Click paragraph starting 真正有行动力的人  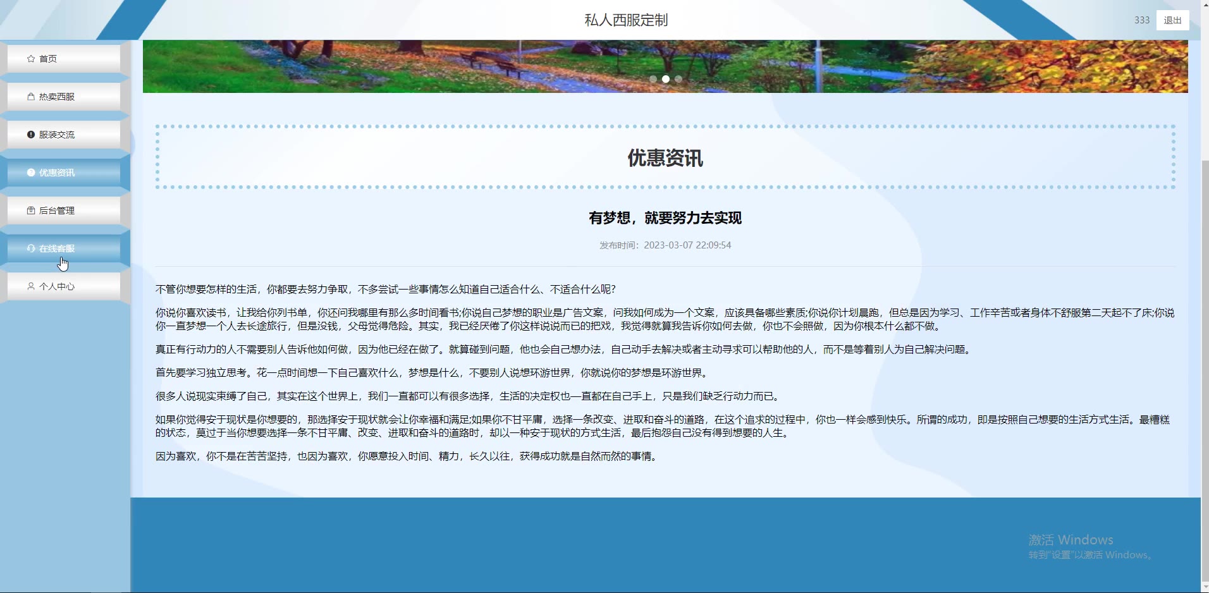pyautogui.click(x=564, y=350)
